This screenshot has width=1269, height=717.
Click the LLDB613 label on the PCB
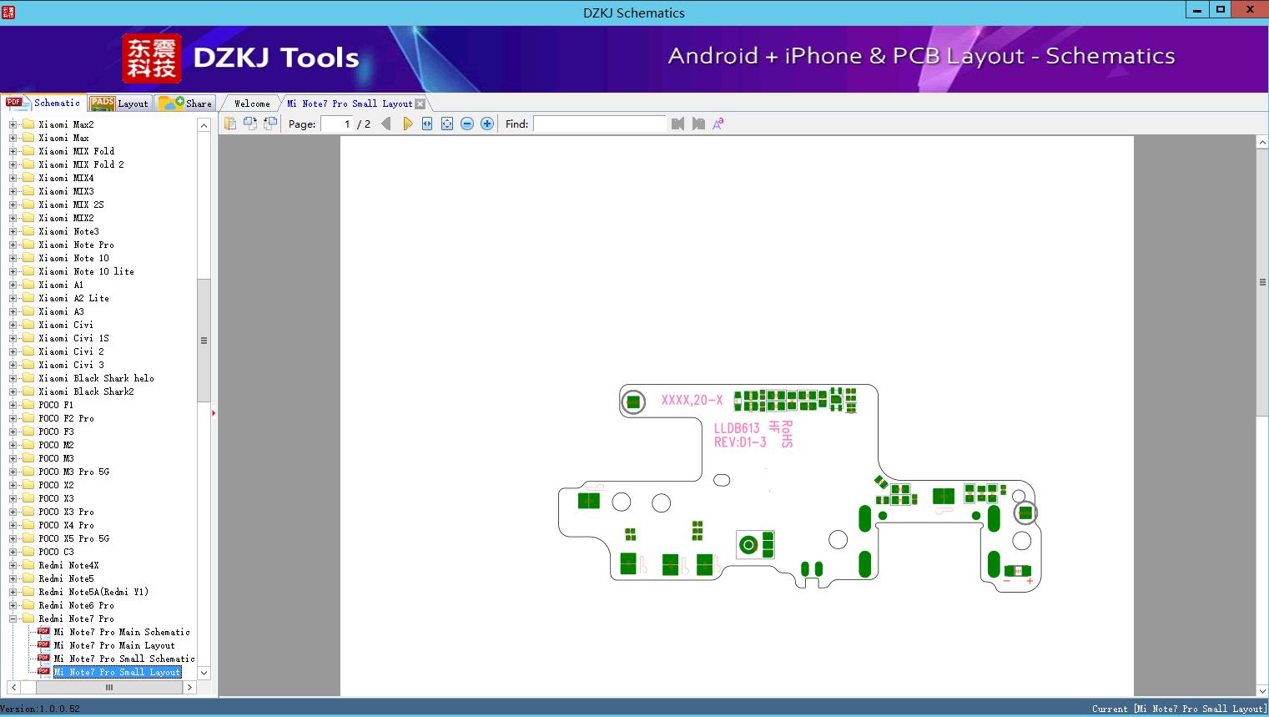[737, 428]
